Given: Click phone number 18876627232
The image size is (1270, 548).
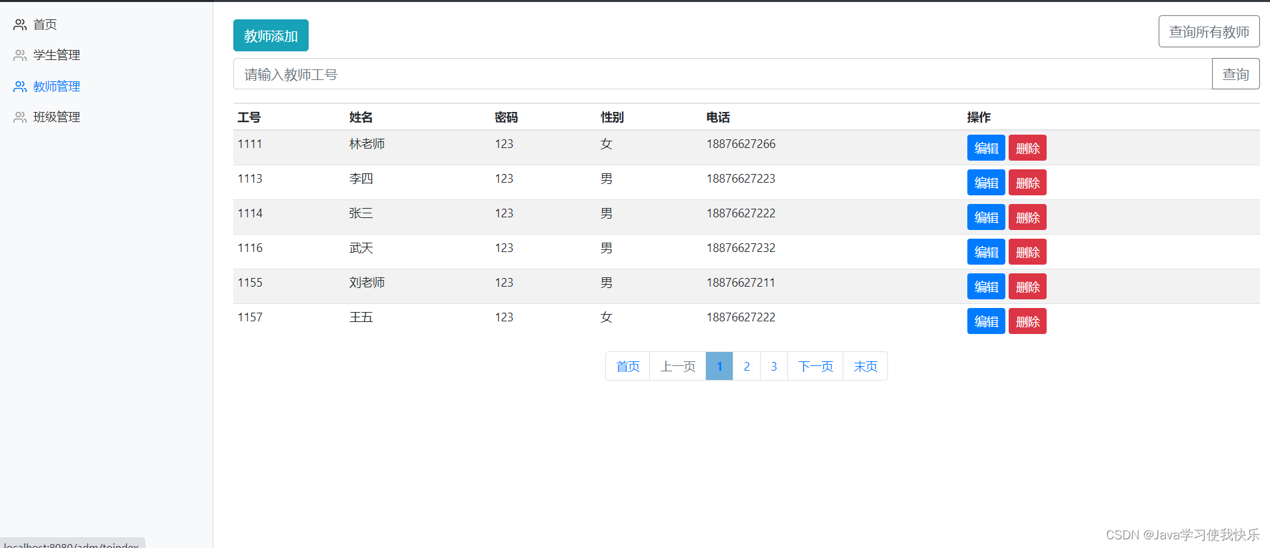Looking at the screenshot, I should click(x=741, y=248).
